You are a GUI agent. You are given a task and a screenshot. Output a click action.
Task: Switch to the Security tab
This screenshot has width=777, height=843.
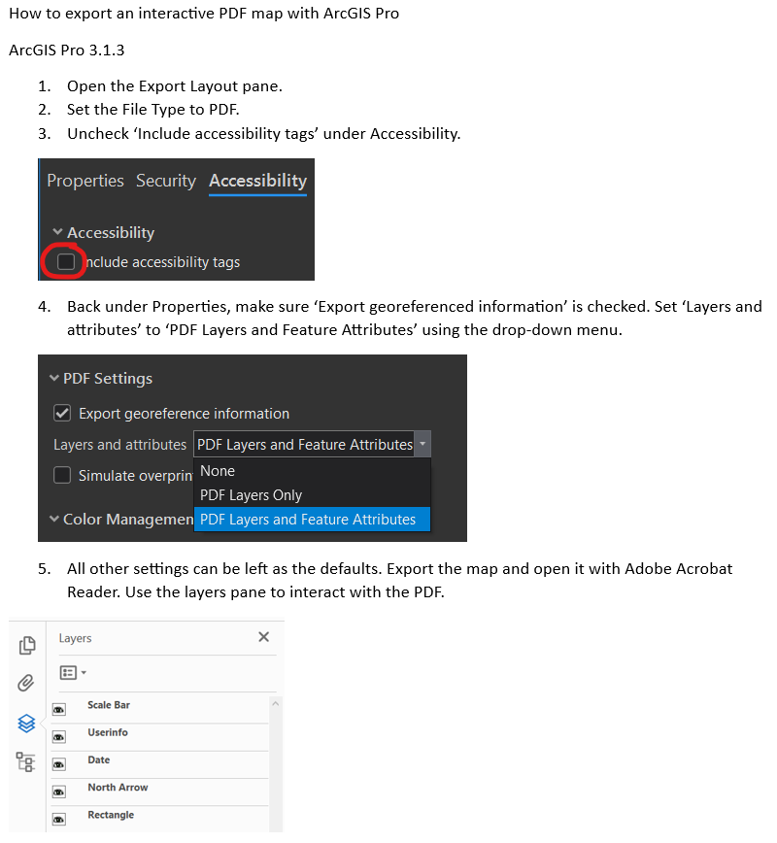click(x=166, y=181)
